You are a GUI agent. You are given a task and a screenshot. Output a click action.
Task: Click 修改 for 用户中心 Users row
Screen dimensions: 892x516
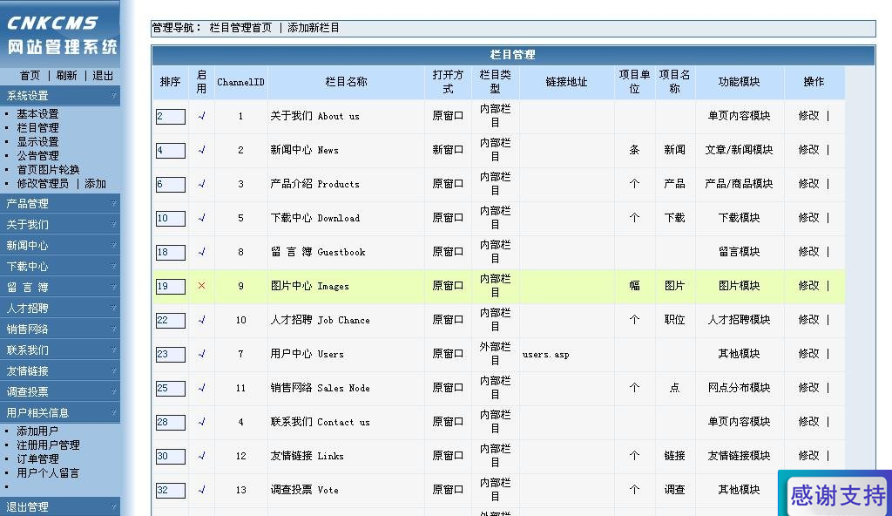pos(809,354)
